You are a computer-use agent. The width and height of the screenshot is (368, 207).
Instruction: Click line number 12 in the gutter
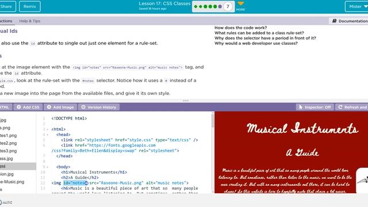43,183
